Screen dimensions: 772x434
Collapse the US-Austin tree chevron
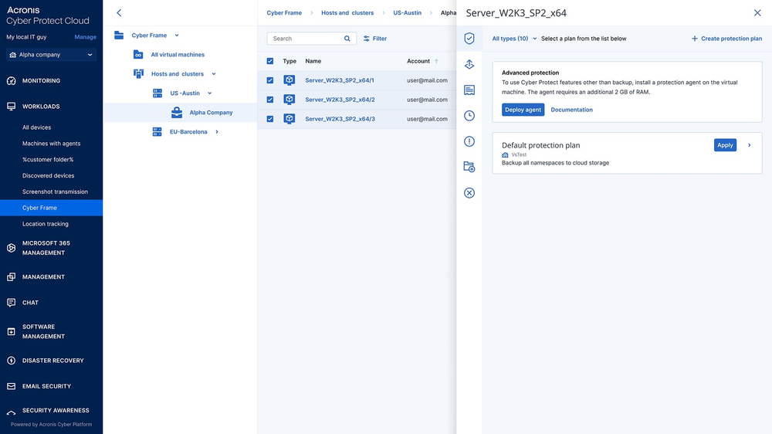[210, 93]
